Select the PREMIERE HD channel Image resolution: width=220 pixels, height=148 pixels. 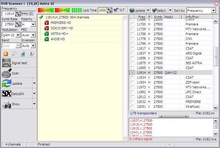(61, 23)
